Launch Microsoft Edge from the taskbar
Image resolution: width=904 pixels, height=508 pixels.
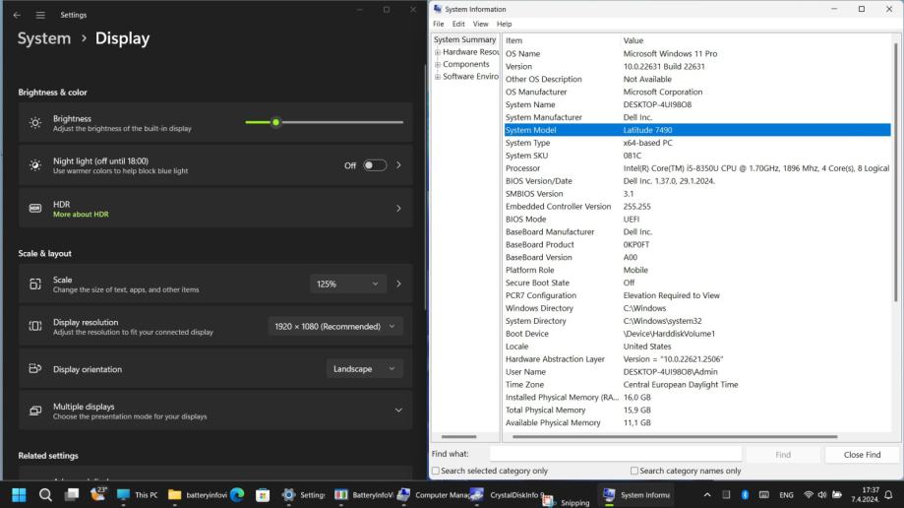coord(237,495)
